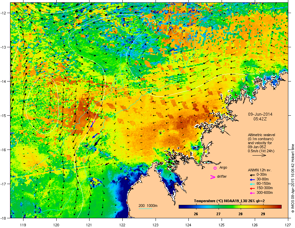Click the Argo legend label
295x228 pixels.
[223, 168]
